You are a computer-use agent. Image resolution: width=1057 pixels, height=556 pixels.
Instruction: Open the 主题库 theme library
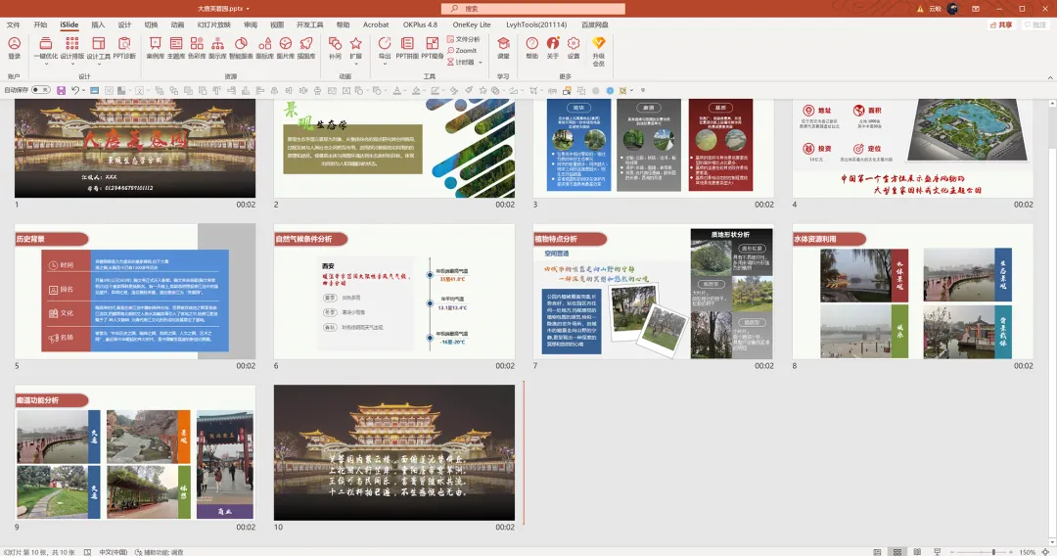coord(176,48)
